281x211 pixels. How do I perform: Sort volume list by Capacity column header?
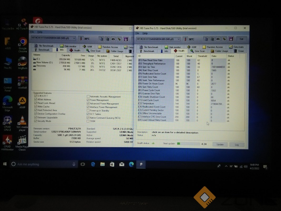coord(66,55)
